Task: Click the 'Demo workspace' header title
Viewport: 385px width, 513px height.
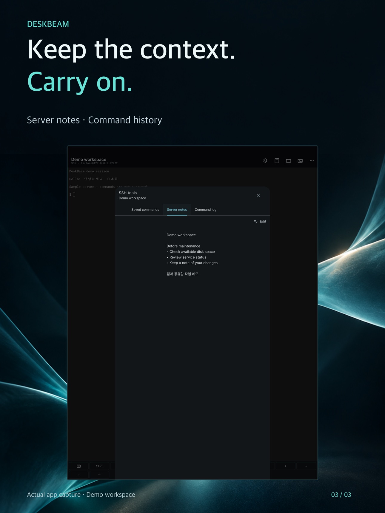Action: (x=89, y=159)
